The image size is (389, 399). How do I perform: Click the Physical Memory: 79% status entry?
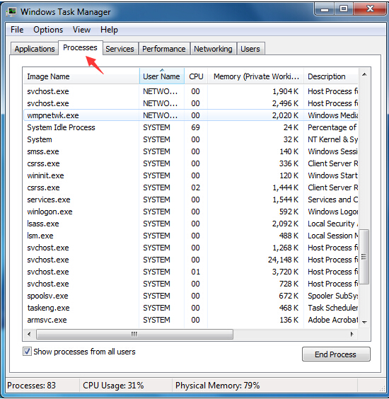(218, 386)
